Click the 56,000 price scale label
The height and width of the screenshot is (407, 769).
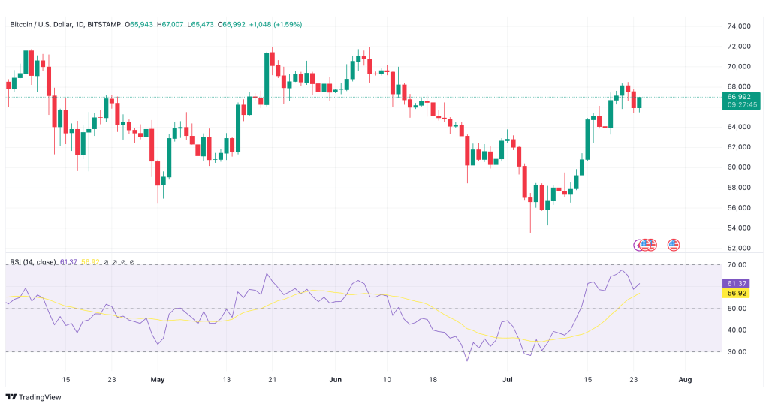tap(739, 207)
